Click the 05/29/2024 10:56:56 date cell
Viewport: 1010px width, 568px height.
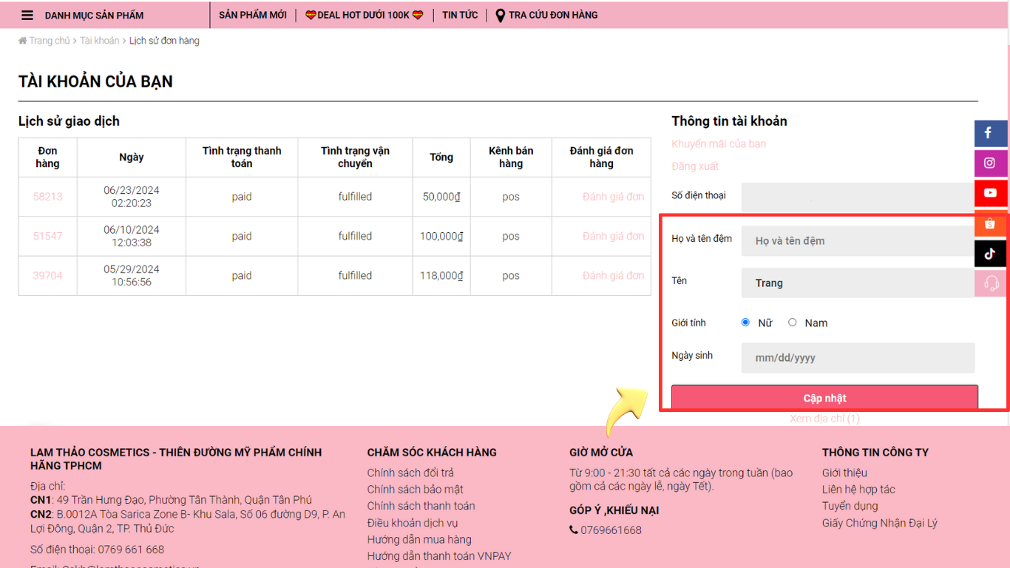(132, 275)
